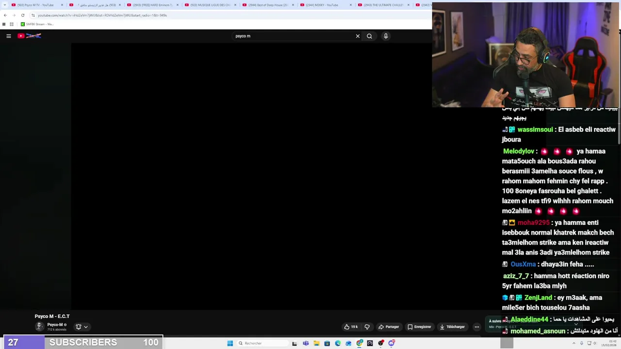Expand the subscription notification dropdown chevron

click(86, 327)
